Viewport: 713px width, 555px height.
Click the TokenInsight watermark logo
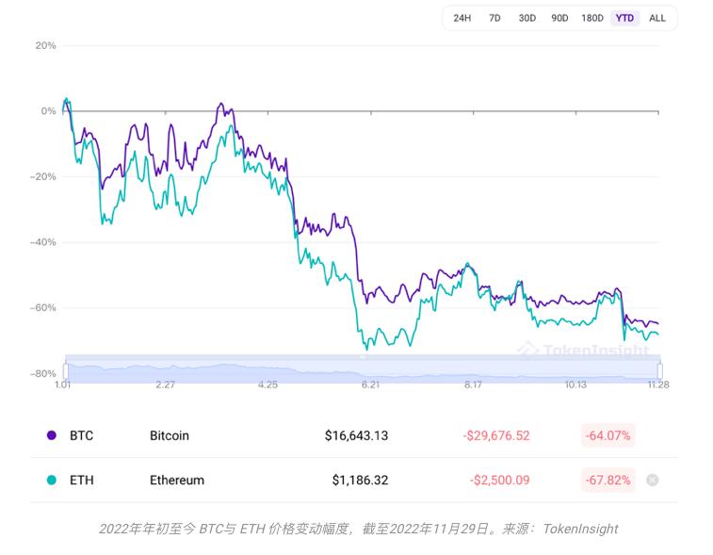(584, 350)
